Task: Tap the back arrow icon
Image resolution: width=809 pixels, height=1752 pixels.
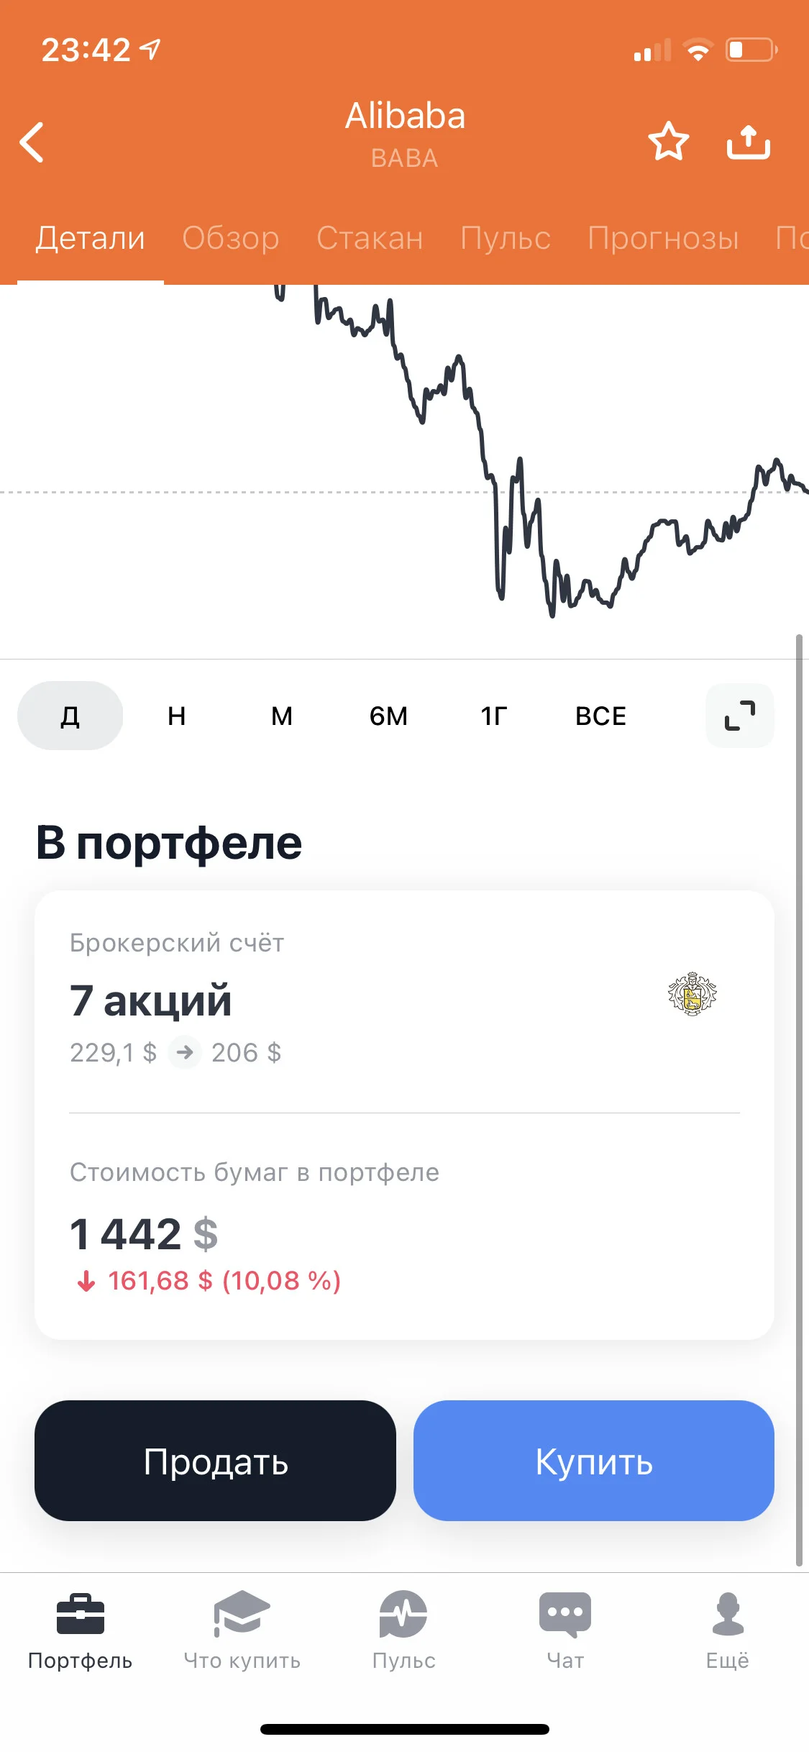Action: 32,142
